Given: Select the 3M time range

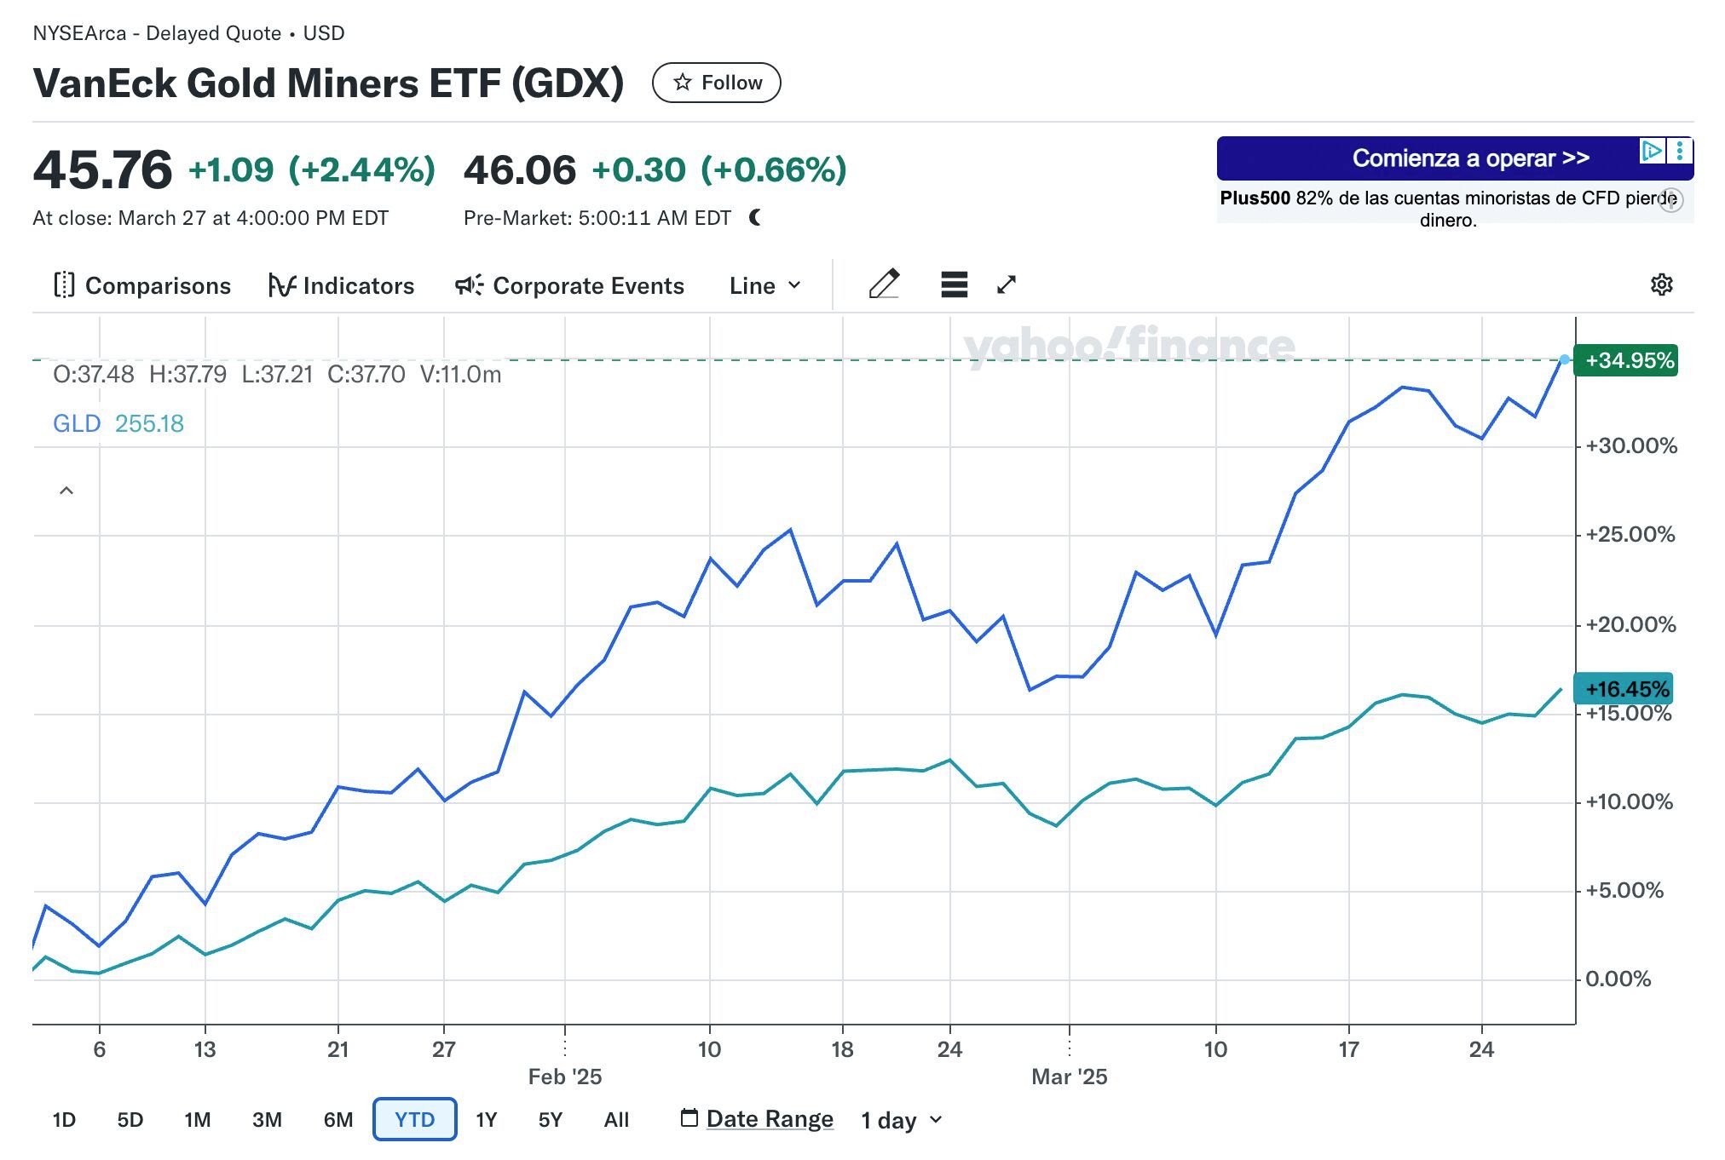Looking at the screenshot, I should 267,1119.
